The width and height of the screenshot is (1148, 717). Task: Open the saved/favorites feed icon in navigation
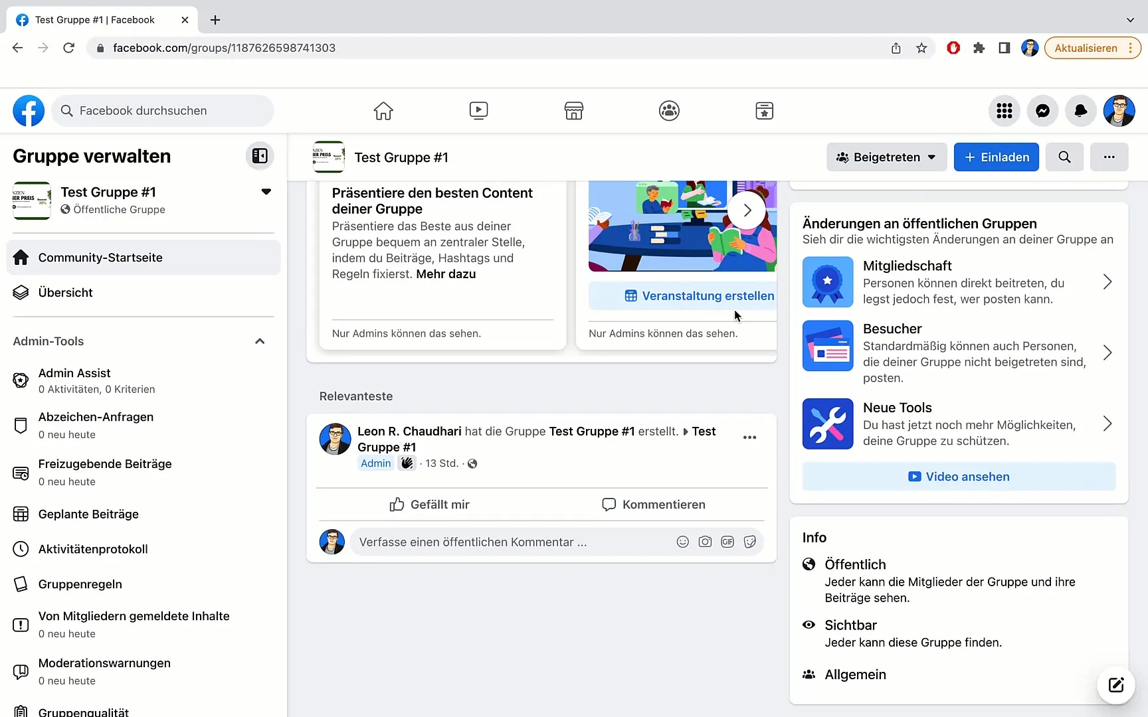click(765, 111)
